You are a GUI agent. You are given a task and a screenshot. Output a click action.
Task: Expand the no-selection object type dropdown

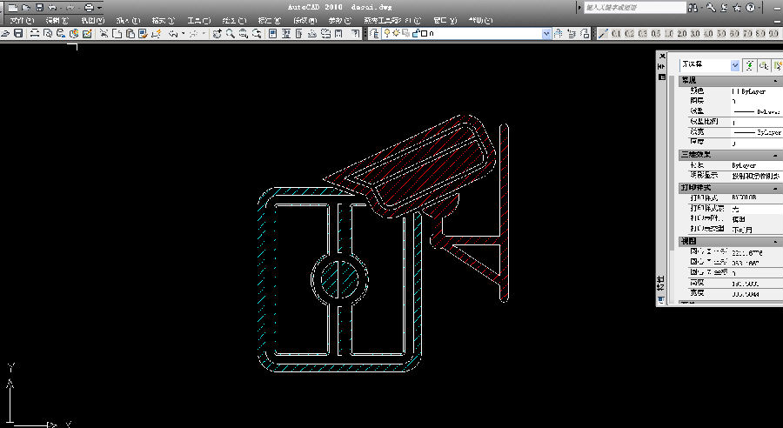point(735,65)
